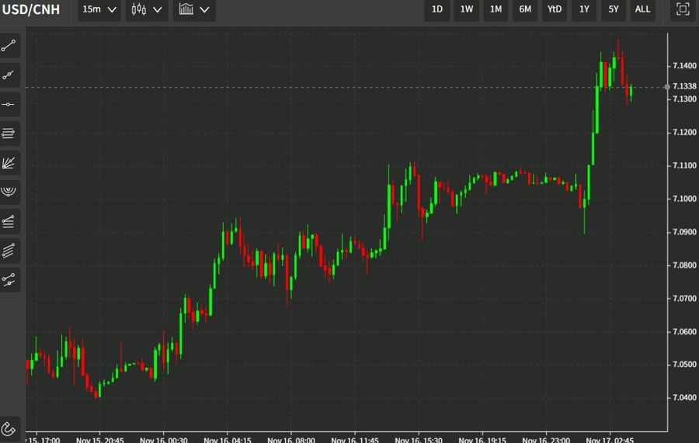
Task: Click the 7.0600 price axis label
Action: pyautogui.click(x=684, y=332)
